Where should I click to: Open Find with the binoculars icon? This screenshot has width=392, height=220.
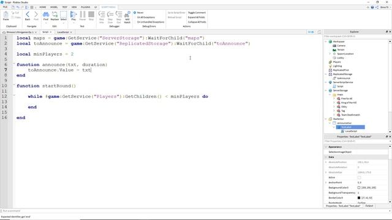tap(46, 15)
